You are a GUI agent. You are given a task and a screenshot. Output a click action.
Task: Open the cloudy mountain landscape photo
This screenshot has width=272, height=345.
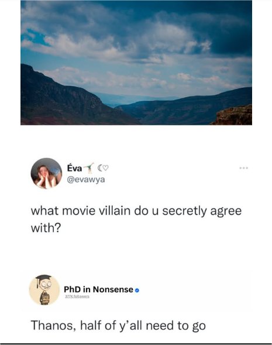(136, 63)
